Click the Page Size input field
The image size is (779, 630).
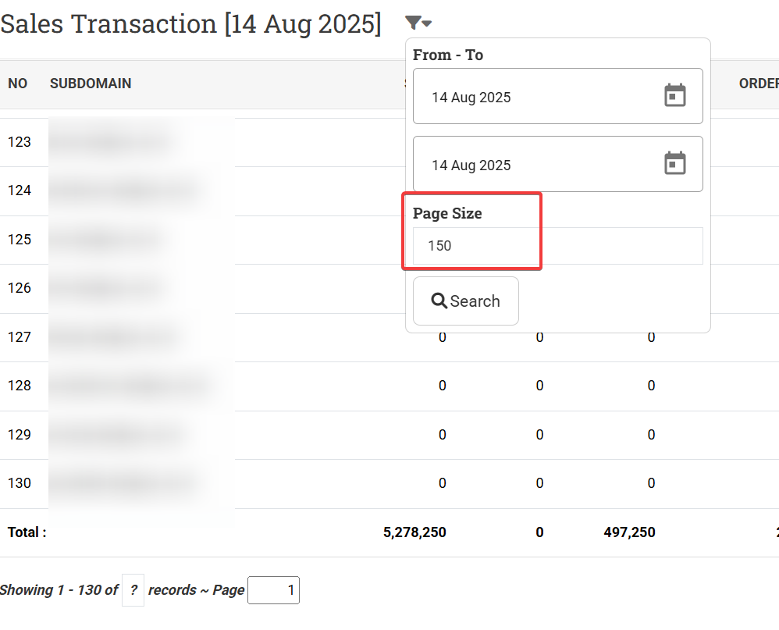click(557, 246)
